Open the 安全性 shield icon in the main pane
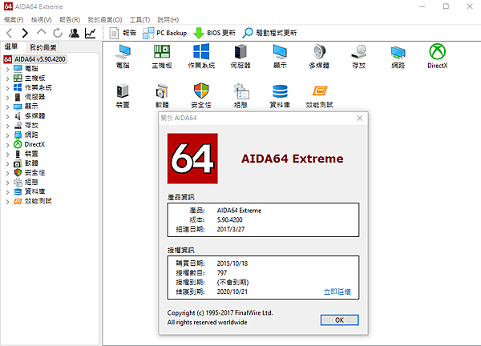This screenshot has height=346, width=481. click(x=201, y=95)
